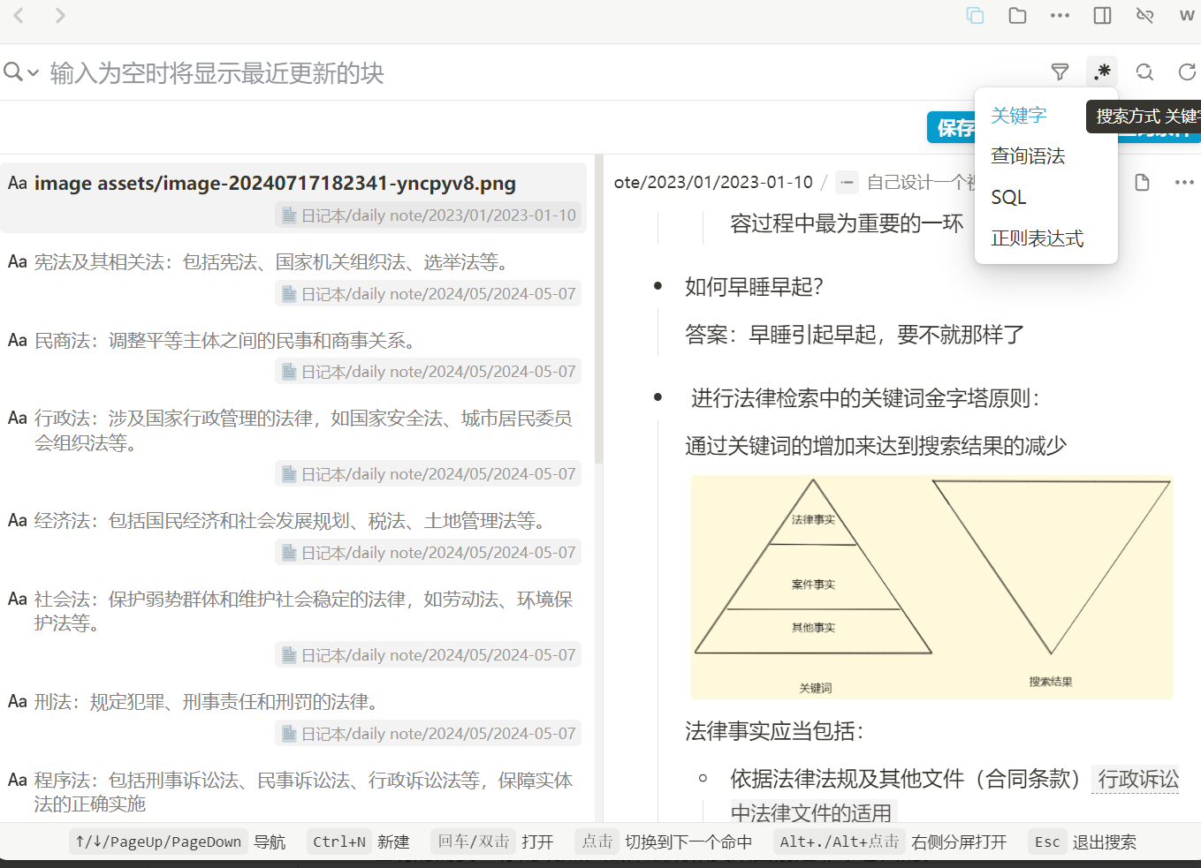Switch the split layout icon
This screenshot has height=868, width=1201.
tap(1102, 15)
